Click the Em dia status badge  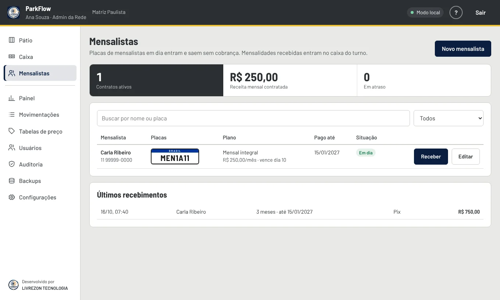point(366,153)
